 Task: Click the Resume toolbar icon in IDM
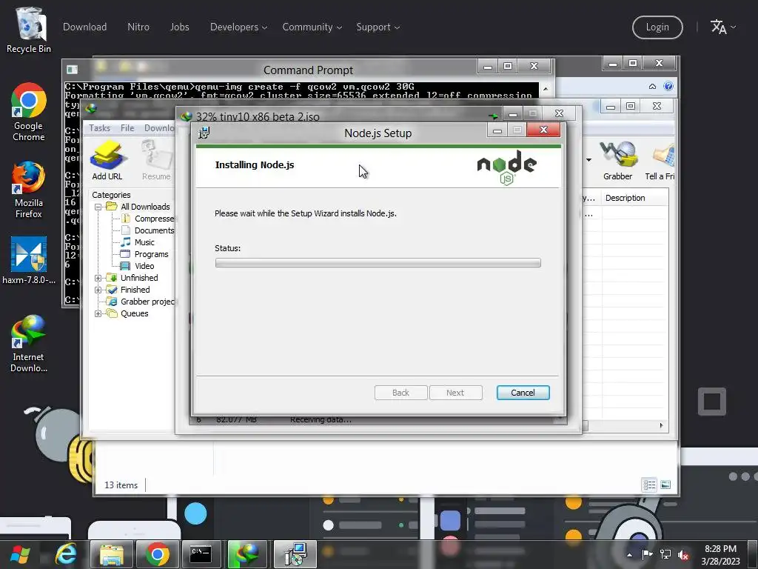coord(156,161)
